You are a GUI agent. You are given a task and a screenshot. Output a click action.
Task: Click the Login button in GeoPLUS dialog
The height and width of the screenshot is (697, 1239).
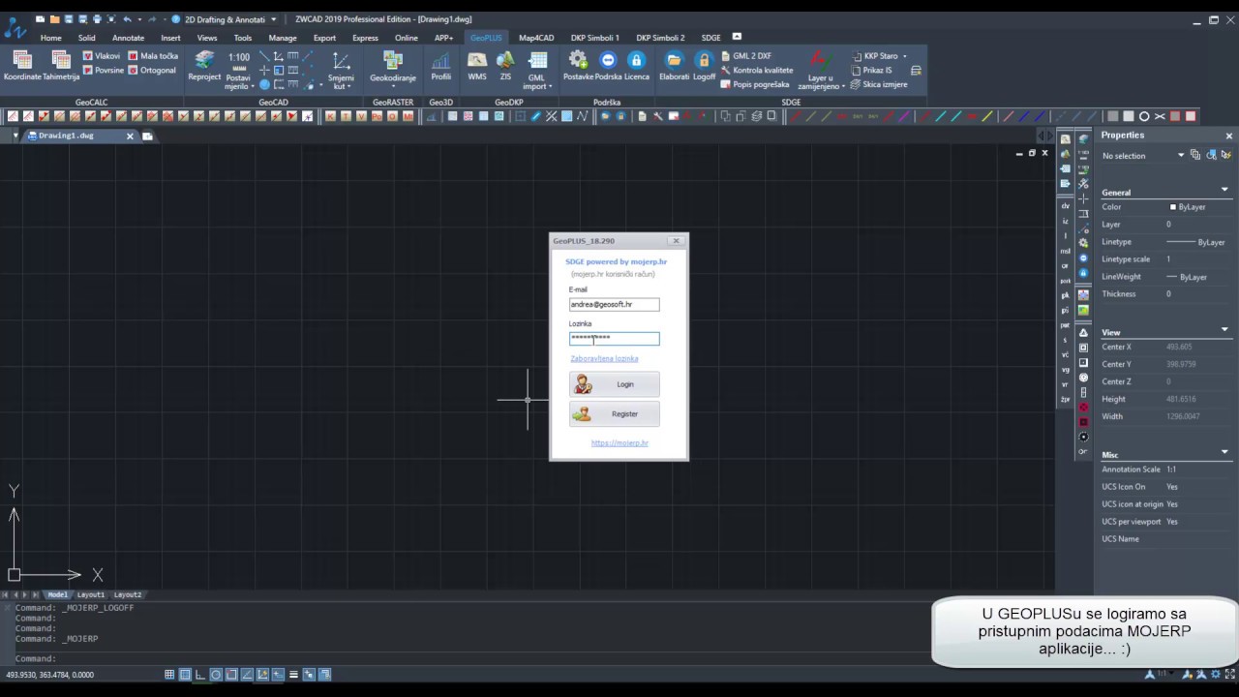pos(615,384)
